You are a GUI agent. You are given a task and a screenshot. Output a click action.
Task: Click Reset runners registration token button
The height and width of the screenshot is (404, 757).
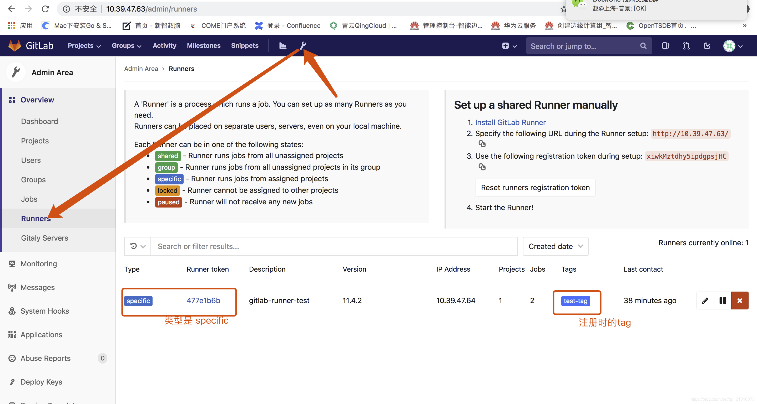pos(535,187)
